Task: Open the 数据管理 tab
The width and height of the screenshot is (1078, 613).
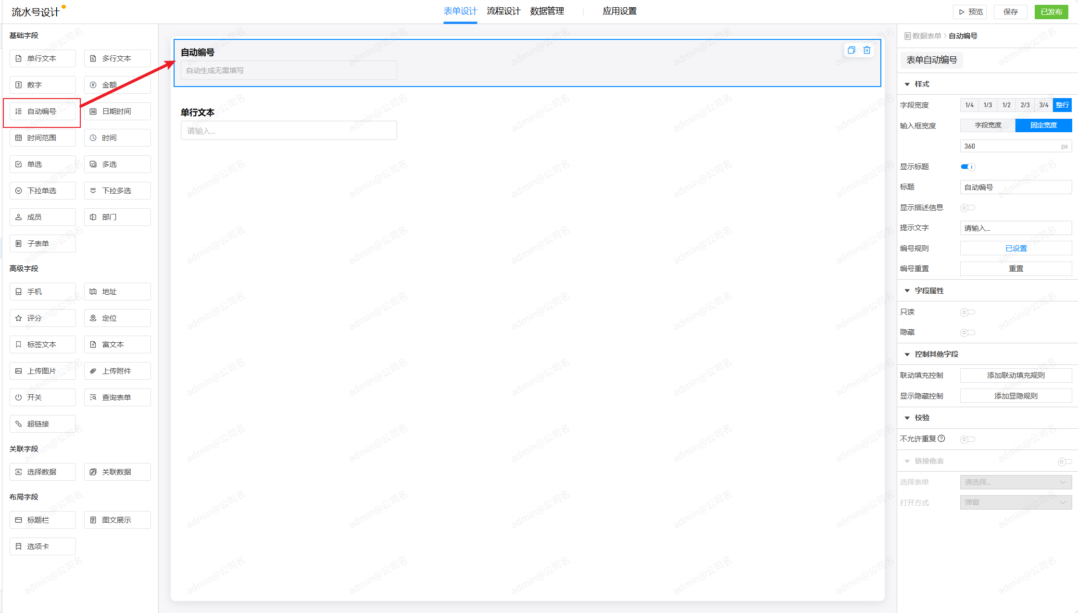Action: [x=547, y=11]
